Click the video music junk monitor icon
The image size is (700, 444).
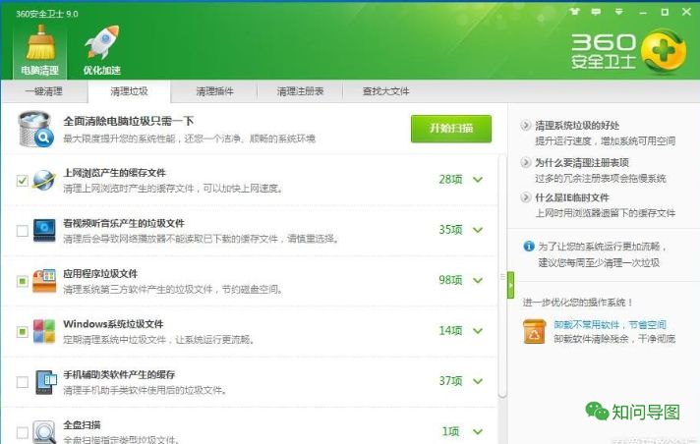tap(44, 230)
